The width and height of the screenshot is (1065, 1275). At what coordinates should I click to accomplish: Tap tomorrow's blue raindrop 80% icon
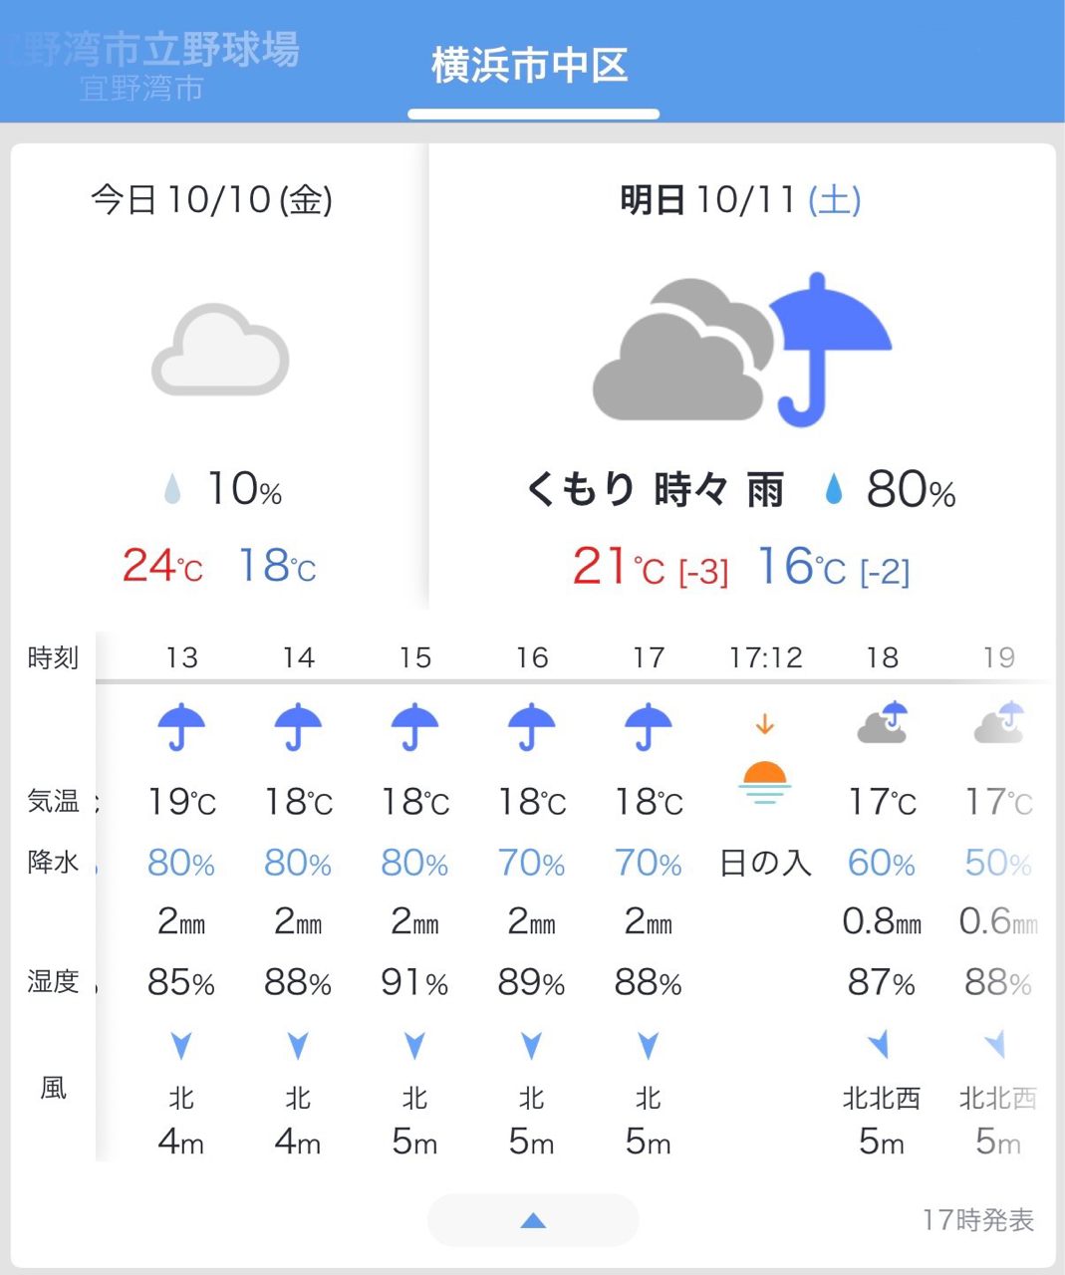[x=834, y=489]
